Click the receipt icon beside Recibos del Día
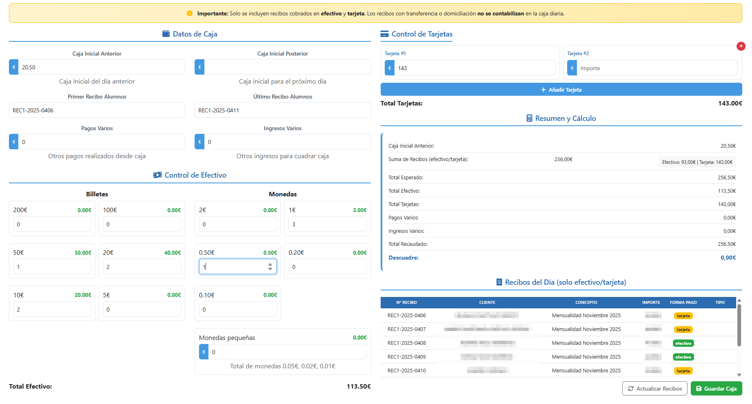This screenshot has height=404, width=752. click(499, 282)
